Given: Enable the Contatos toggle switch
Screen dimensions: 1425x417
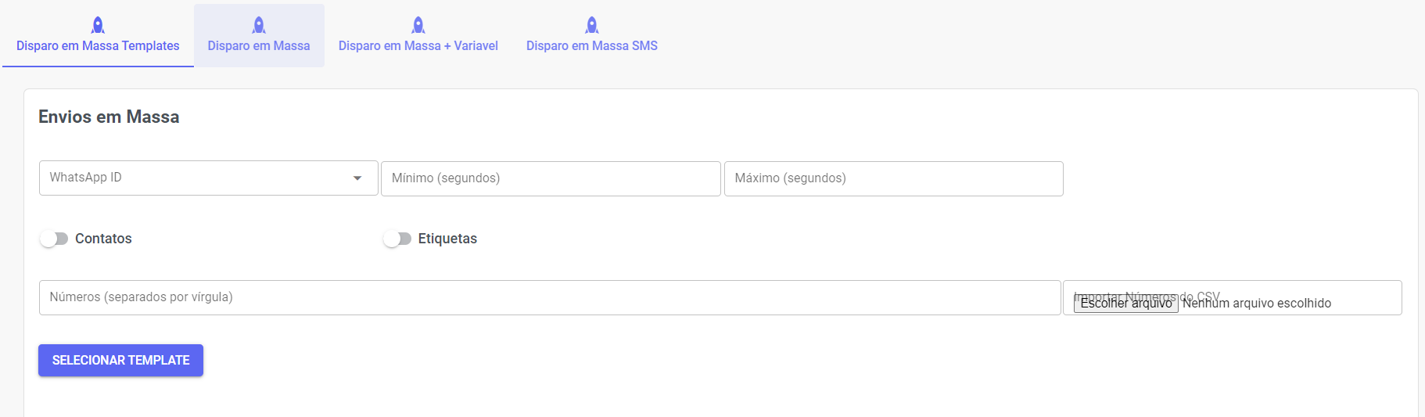Looking at the screenshot, I should 54,239.
